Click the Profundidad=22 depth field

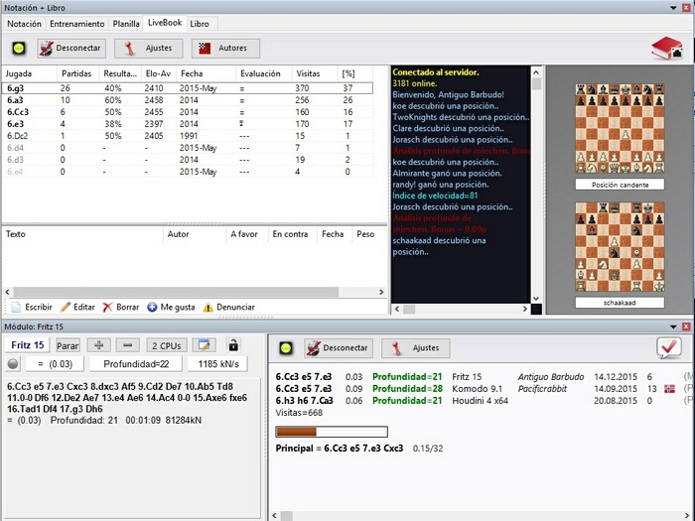[x=136, y=364]
